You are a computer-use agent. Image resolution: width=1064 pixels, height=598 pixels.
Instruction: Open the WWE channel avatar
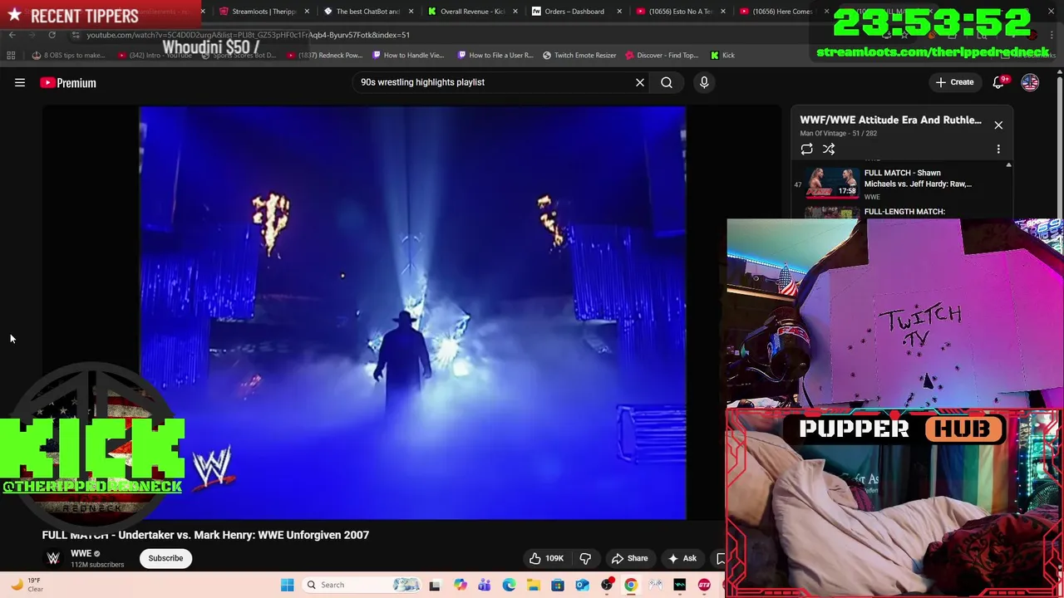pos(53,558)
